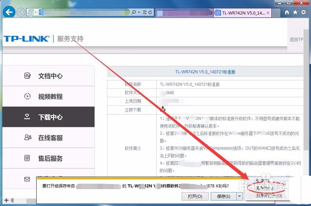Open 在线客服 in the sidebar
The height and width of the screenshot is (206, 311).
tap(48, 137)
